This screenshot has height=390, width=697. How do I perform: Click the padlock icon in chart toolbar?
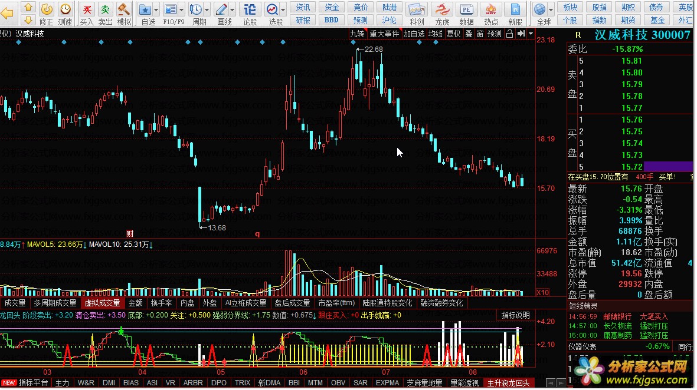(x=509, y=34)
